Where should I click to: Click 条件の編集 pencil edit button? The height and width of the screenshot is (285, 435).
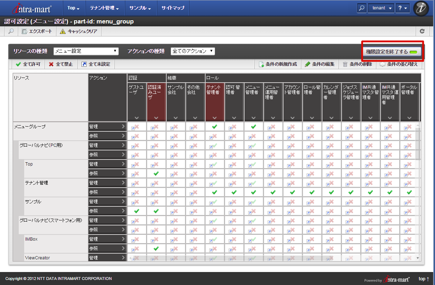point(320,64)
